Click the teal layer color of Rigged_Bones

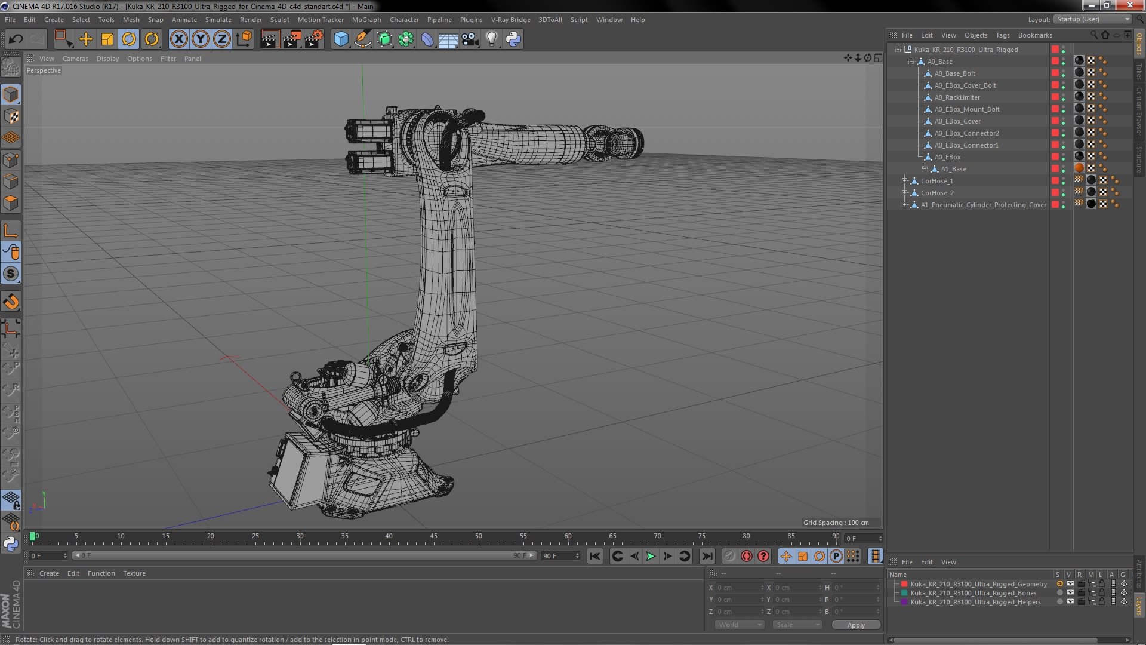[904, 593]
